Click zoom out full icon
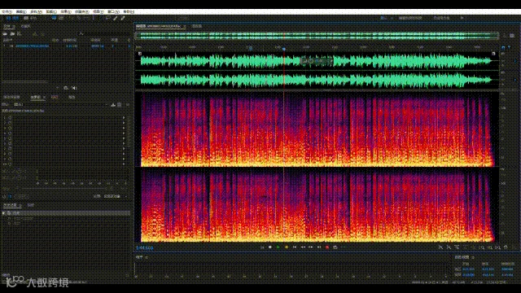Viewport: 521px width, 293px height. 473,247
